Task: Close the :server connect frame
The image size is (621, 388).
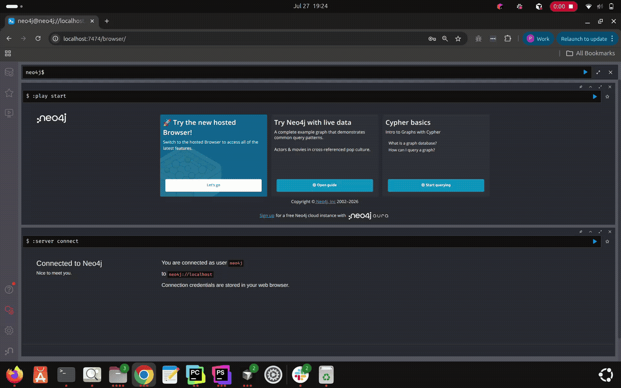Action: click(610, 232)
